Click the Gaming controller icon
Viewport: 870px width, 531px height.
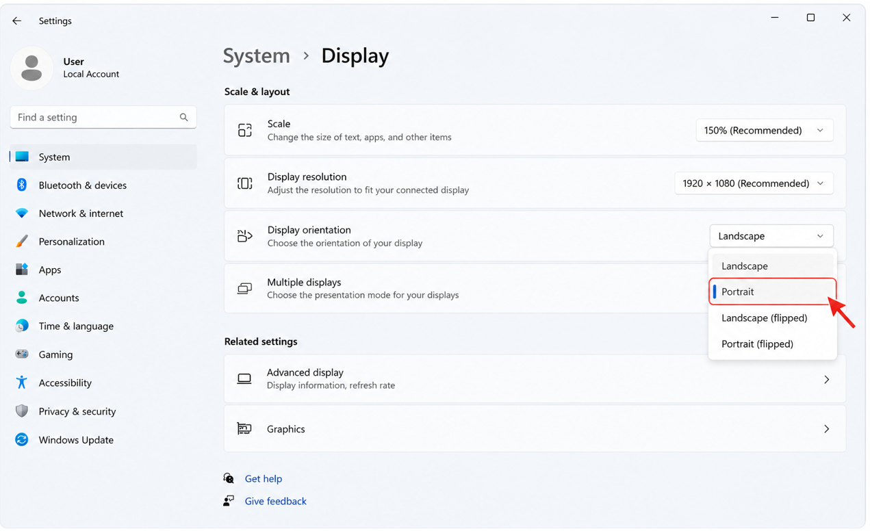22,354
